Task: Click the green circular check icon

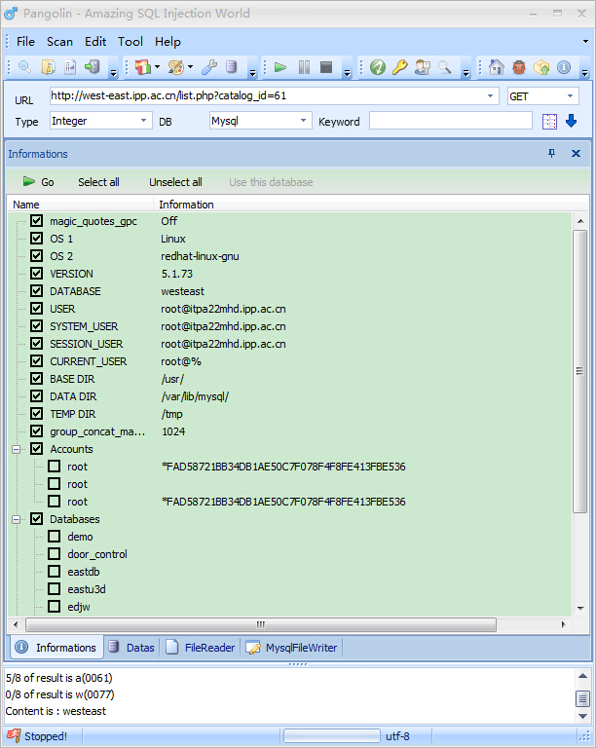Action: pos(378,67)
